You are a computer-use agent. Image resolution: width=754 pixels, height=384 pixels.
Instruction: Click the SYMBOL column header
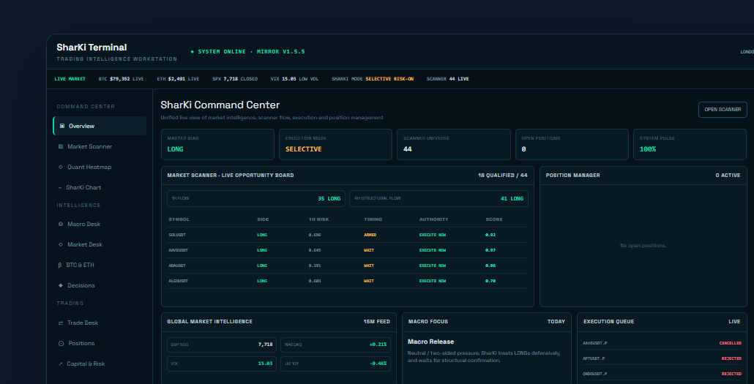click(x=179, y=219)
